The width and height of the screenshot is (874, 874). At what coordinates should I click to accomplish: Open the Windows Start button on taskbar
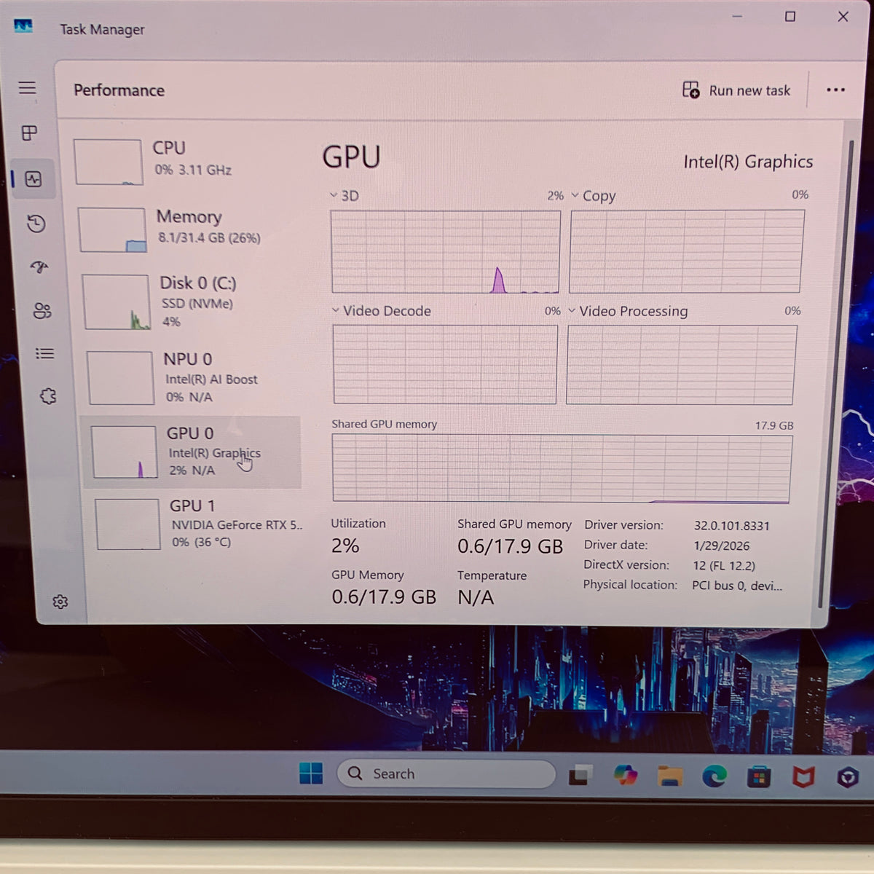(x=311, y=773)
